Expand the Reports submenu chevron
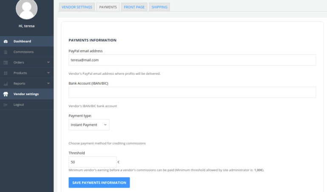Image resolution: width=327 pixels, height=192 pixels. (48, 83)
